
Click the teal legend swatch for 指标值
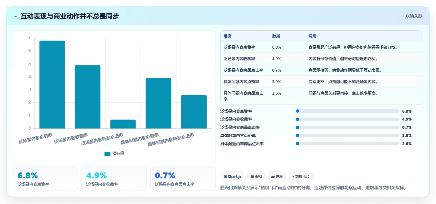[107, 153]
